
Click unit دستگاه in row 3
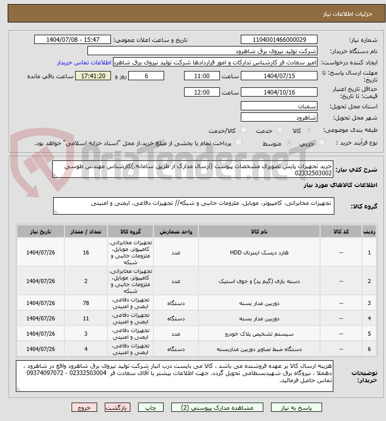(x=176, y=303)
